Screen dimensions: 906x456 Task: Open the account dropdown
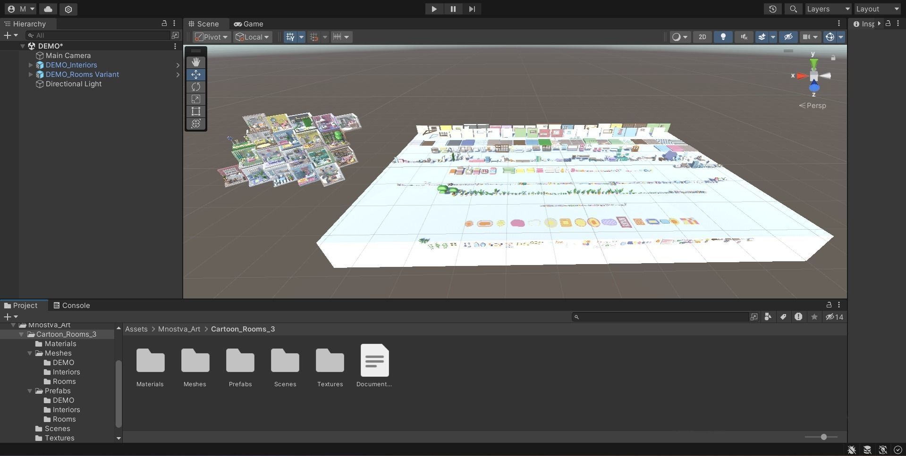pos(21,9)
